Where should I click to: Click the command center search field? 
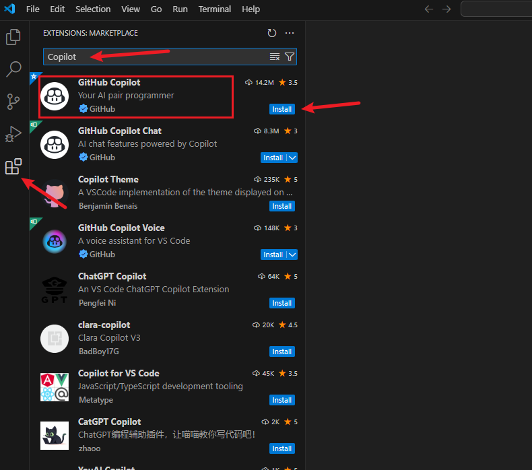coord(496,9)
